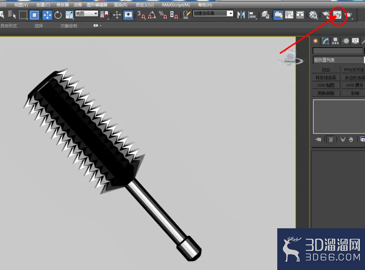Screen dimensions: 365x270
Task: Open Layer Manager icon
Action: coord(265,15)
